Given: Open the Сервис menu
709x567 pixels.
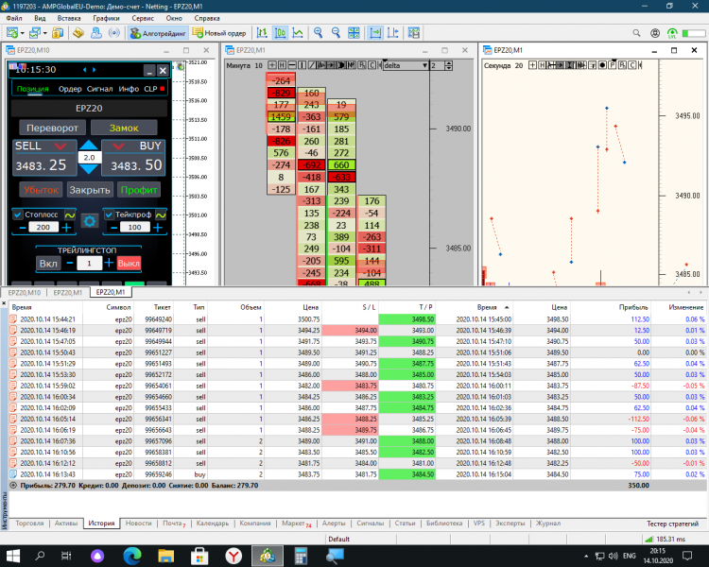Looking at the screenshot, I should pyautogui.click(x=143, y=18).
